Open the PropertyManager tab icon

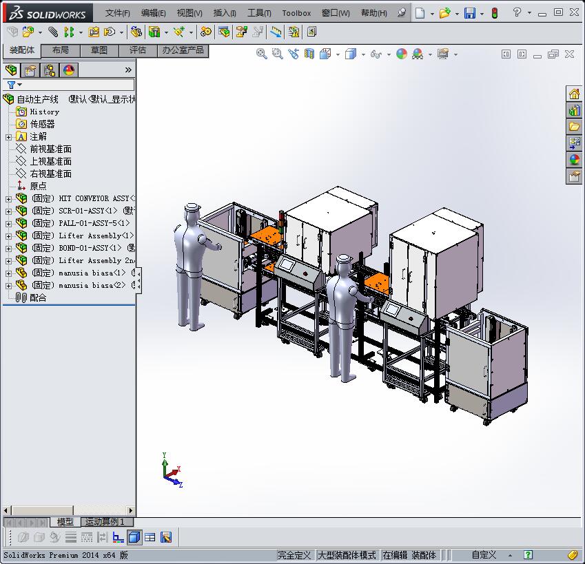(30, 70)
